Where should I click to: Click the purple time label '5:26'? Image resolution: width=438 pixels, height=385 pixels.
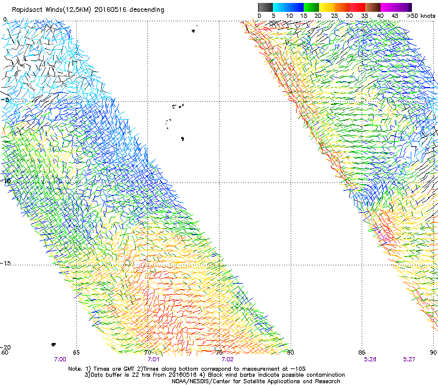(370, 360)
